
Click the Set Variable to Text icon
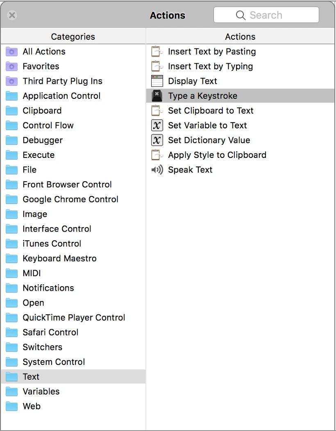157,125
